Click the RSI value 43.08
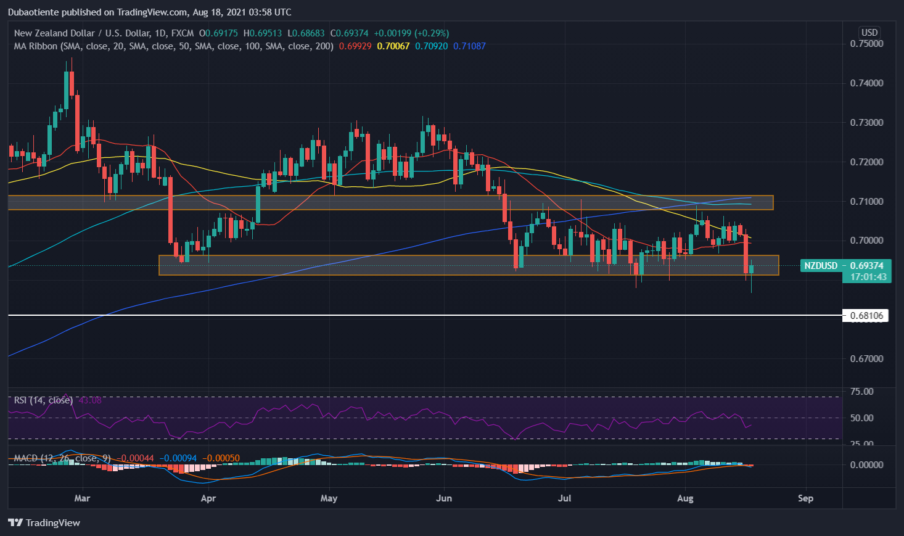The height and width of the screenshot is (536, 904). [90, 400]
